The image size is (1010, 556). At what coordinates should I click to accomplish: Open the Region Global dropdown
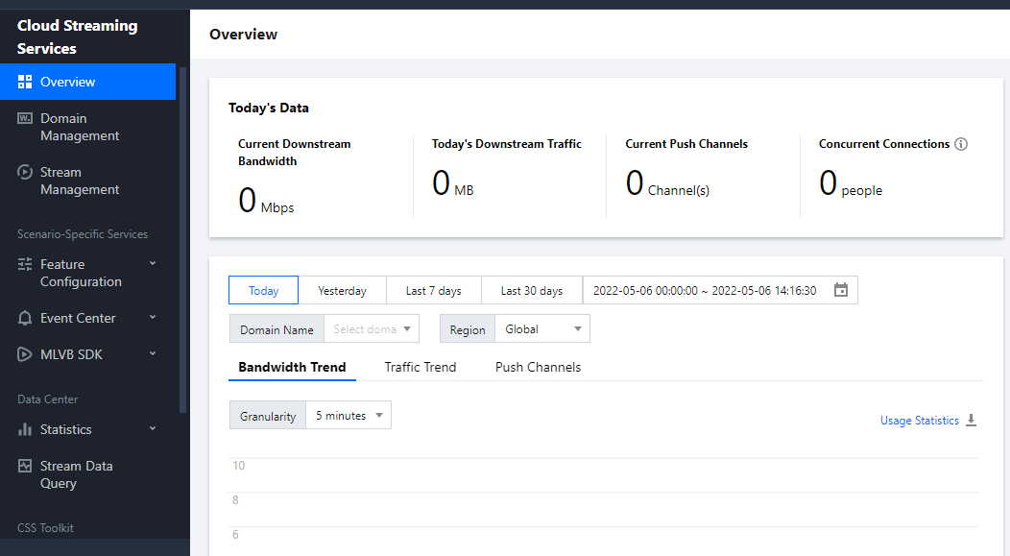(543, 329)
